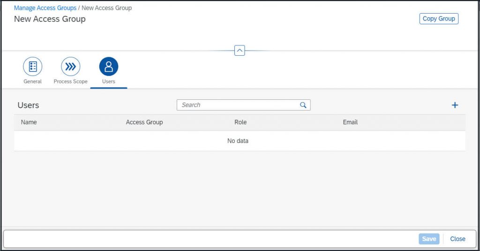Click the No data table message

coord(238,141)
